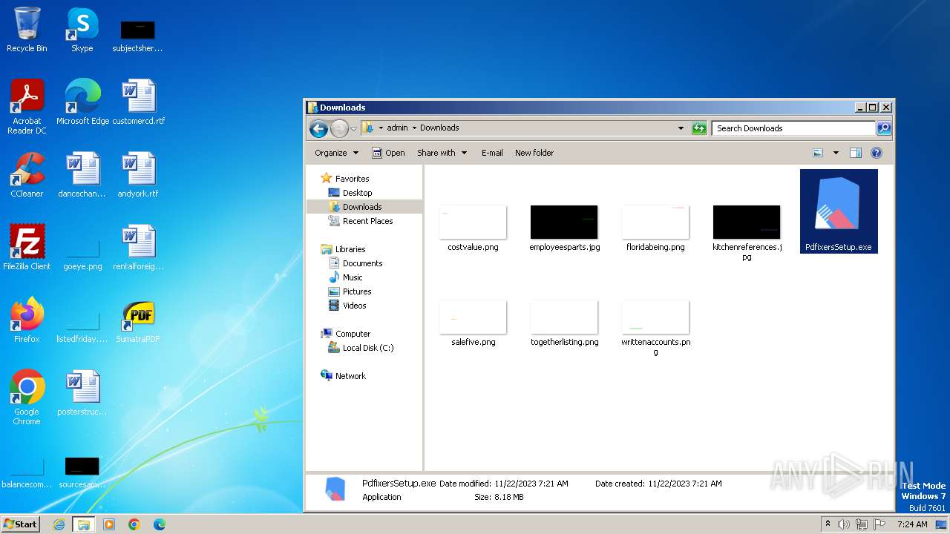This screenshot has height=534, width=950.
Task: Select dancechan document on the desktop
Action: point(82,175)
